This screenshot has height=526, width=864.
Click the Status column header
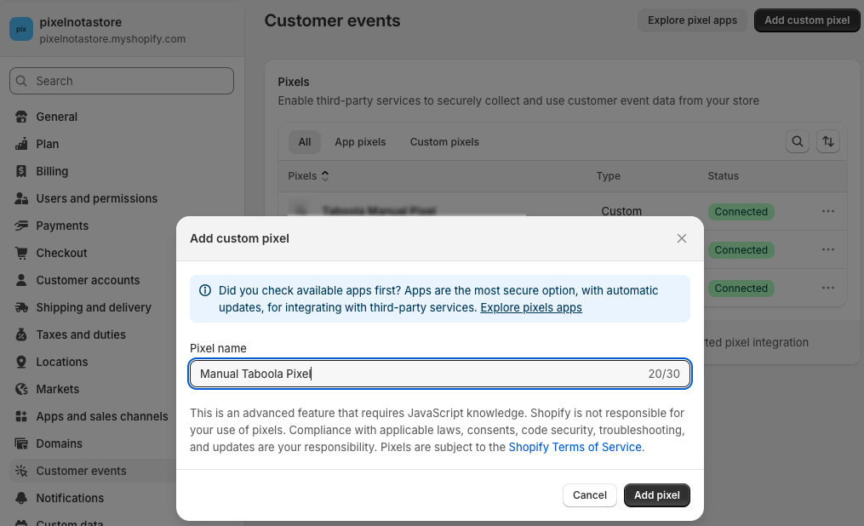coord(723,176)
